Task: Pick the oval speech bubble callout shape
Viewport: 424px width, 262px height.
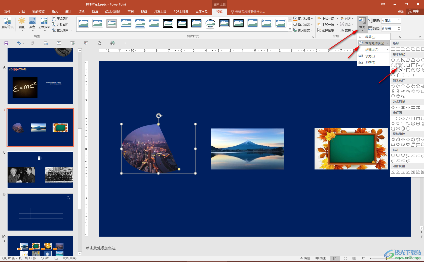Action: (x=403, y=155)
